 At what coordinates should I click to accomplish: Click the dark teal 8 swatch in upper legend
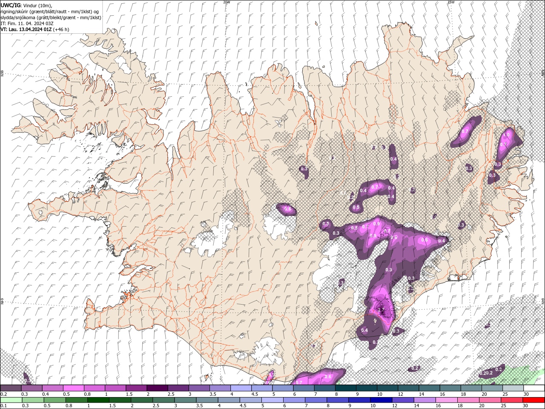pyautogui.click(x=346, y=388)
